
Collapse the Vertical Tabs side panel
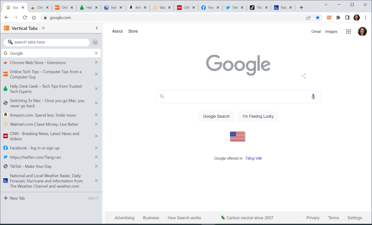pos(97,28)
